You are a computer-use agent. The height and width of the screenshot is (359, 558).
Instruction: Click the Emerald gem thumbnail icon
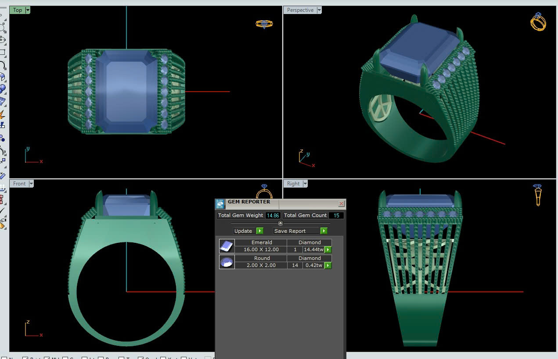point(227,246)
